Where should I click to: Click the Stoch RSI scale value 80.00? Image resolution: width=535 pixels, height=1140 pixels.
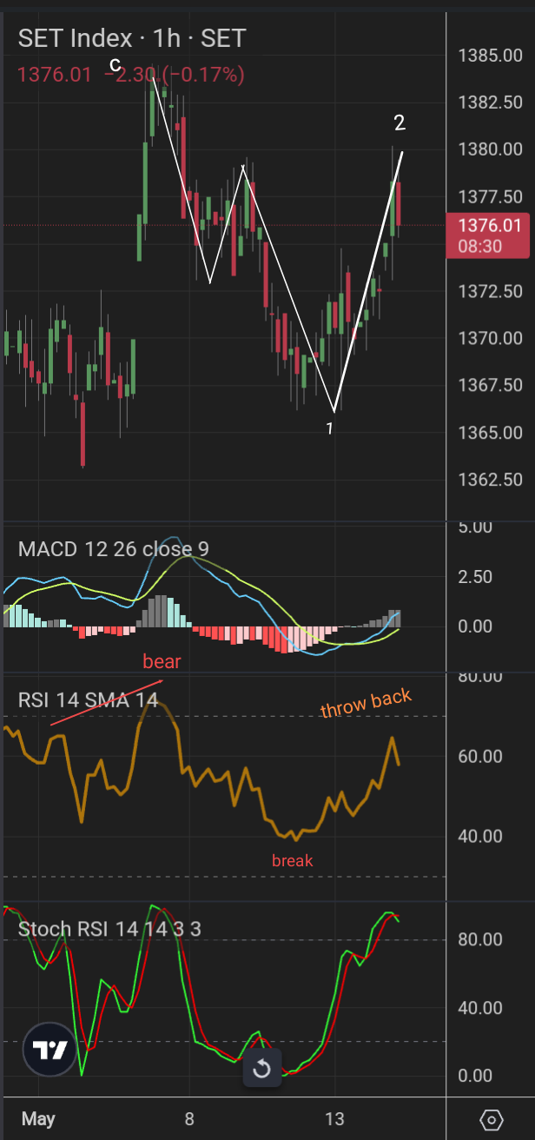[x=479, y=939]
